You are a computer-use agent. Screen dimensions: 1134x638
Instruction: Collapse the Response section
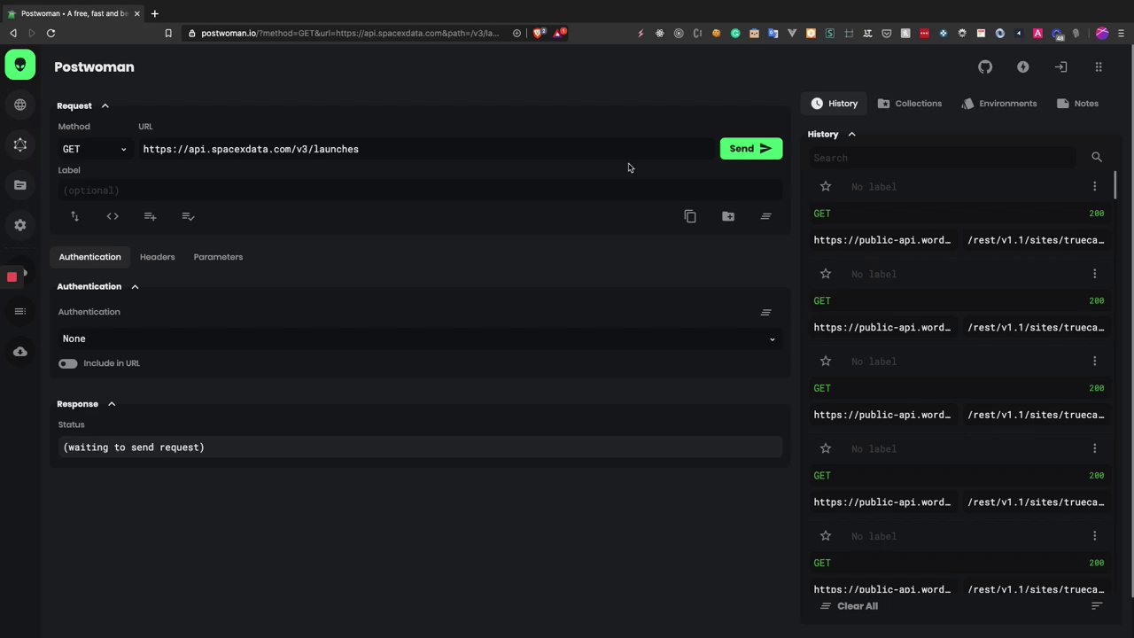87,404
